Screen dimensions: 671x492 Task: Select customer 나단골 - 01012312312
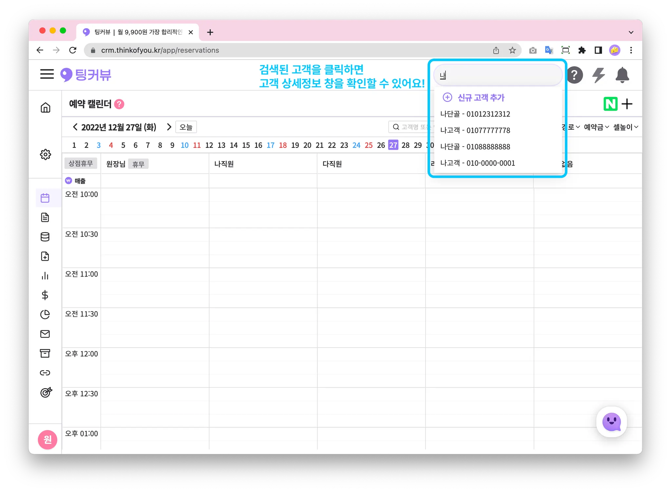tap(475, 114)
